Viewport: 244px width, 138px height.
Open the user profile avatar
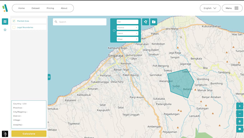tap(5, 134)
